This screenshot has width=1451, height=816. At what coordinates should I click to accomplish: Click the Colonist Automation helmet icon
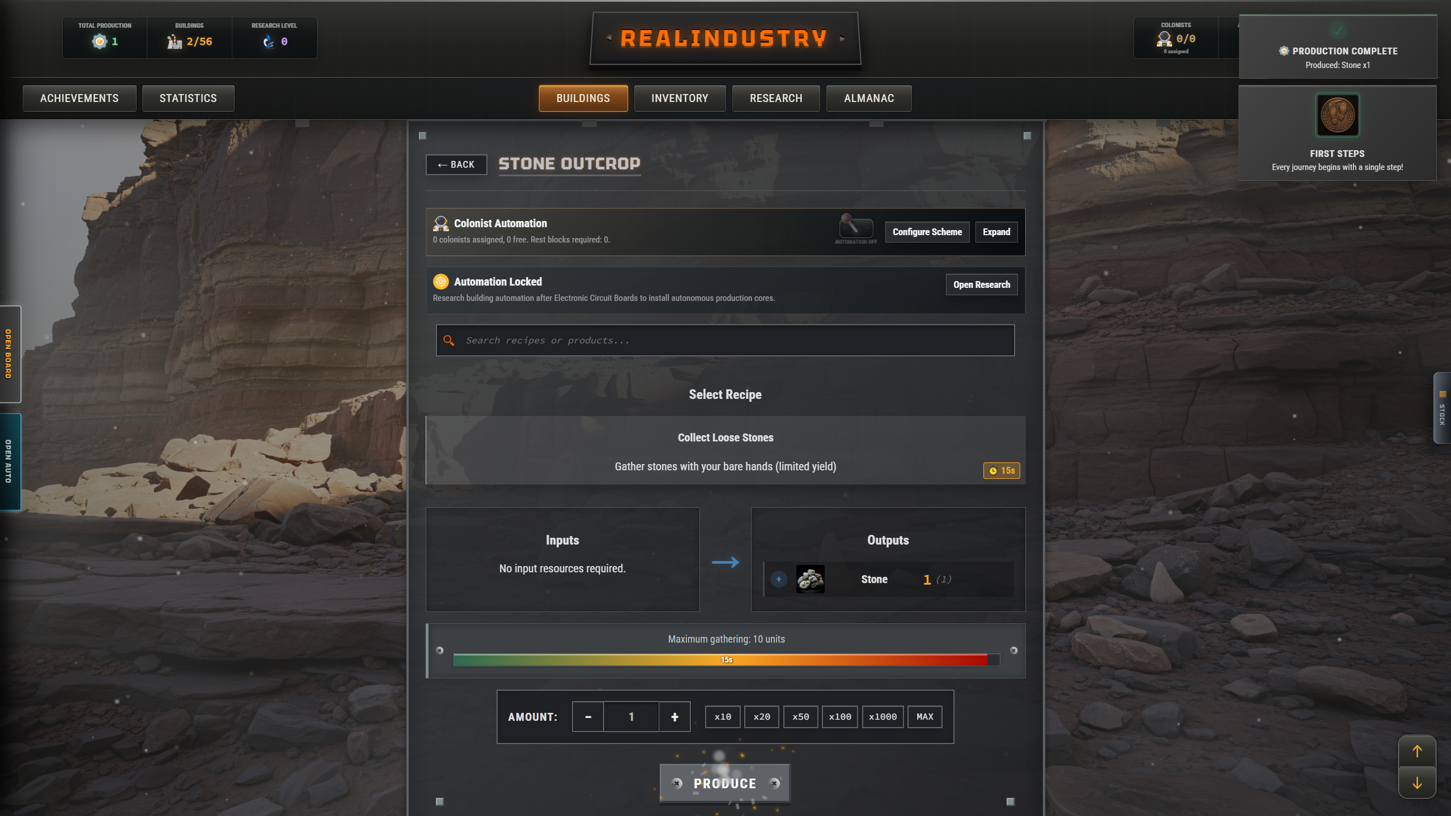point(440,223)
